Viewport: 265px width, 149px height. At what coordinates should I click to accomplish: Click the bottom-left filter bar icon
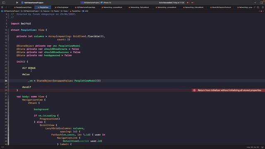click(x=2, y=147)
